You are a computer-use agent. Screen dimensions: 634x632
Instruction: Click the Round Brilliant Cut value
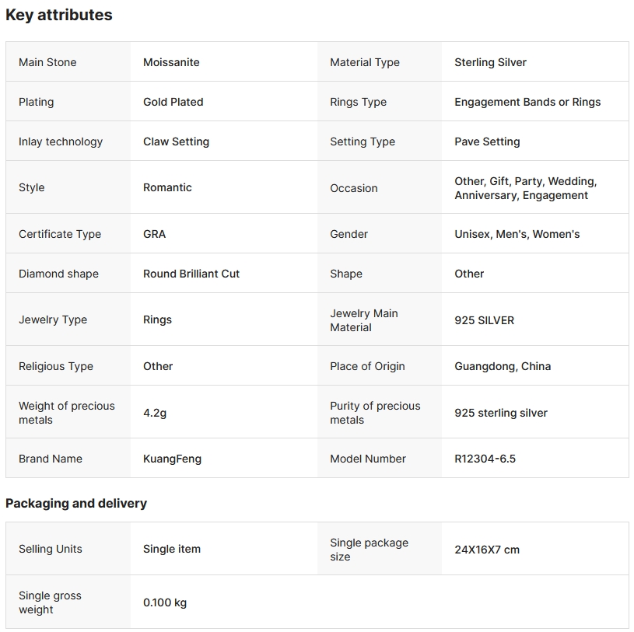click(x=191, y=274)
